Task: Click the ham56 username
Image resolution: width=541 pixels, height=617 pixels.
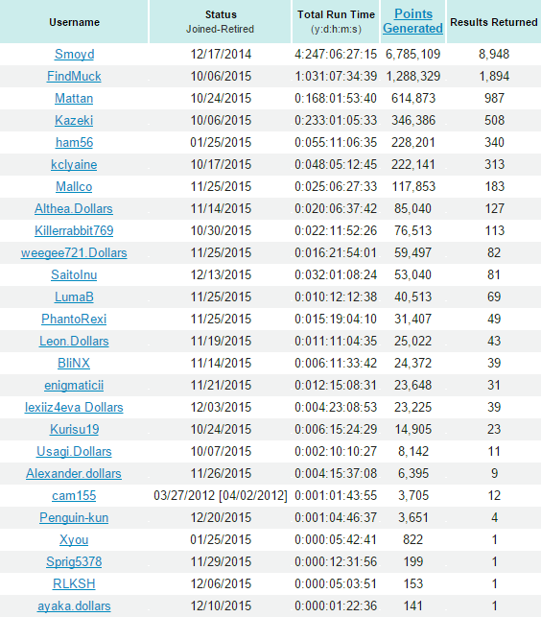Action: point(75,142)
